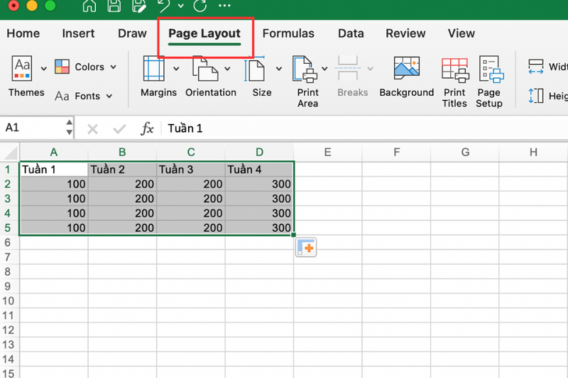
Task: Click the Quick Analysis paste options icon
Action: tap(306, 248)
